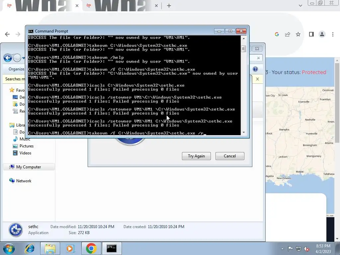The height and width of the screenshot is (255, 340).
Task: Click the Try Again button
Action: pyautogui.click(x=196, y=156)
